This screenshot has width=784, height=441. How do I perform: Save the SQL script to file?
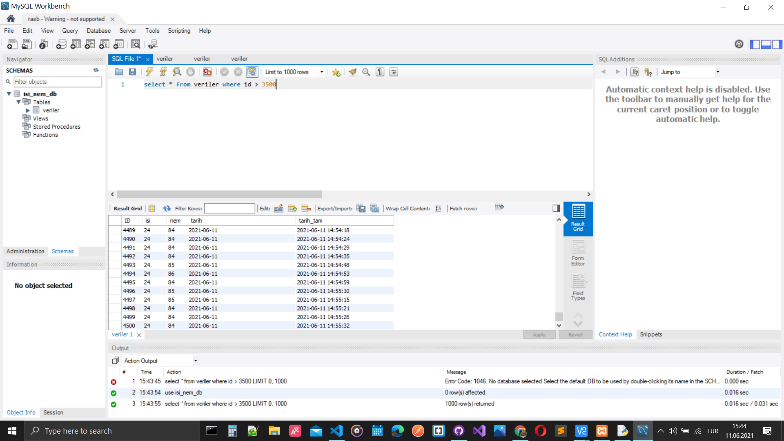[132, 72]
